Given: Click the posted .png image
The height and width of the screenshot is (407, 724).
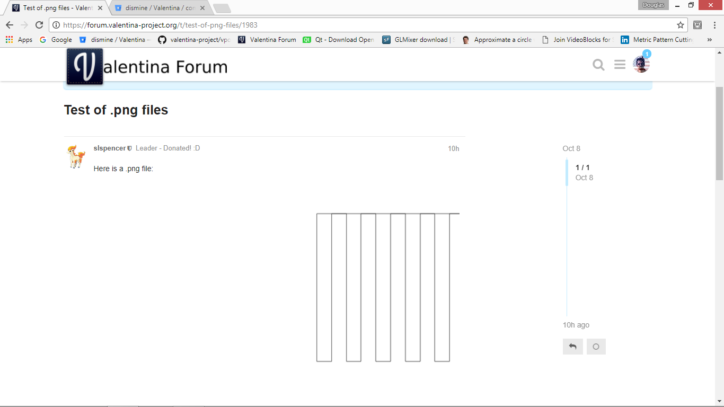Looking at the screenshot, I should pos(387,287).
